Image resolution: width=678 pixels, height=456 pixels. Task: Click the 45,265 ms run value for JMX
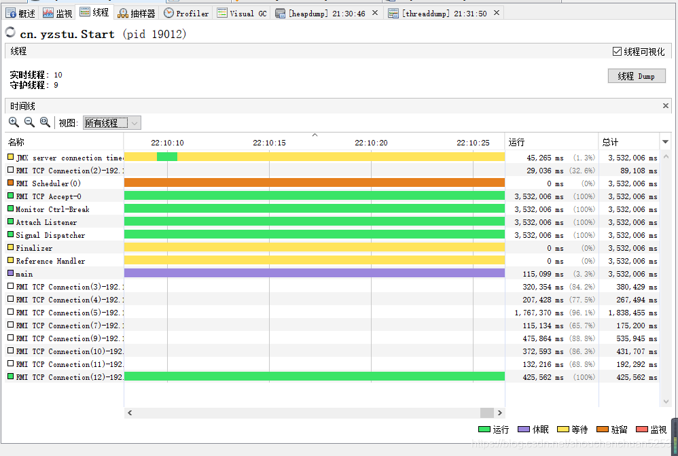coord(546,158)
